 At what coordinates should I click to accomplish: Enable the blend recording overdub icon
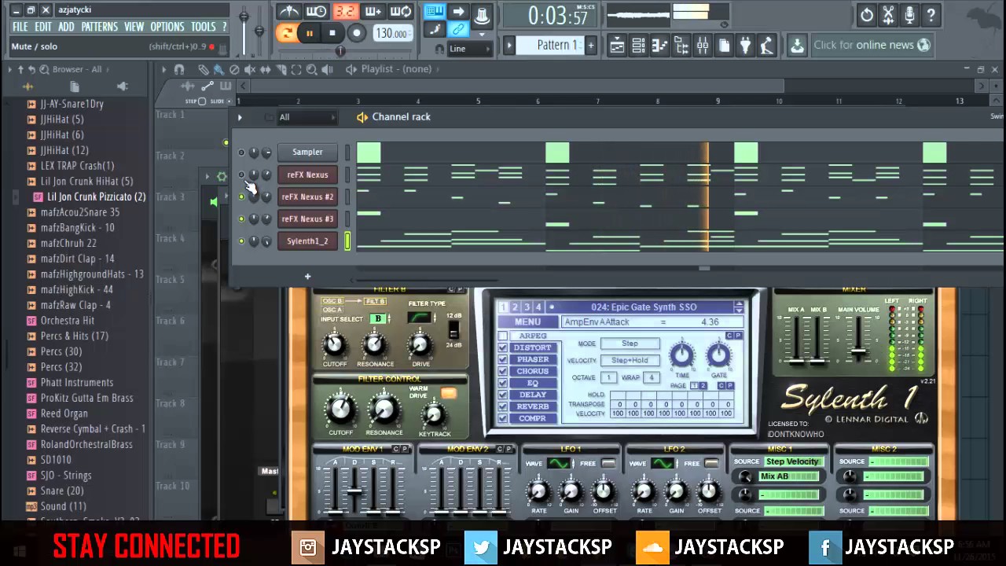[373, 12]
